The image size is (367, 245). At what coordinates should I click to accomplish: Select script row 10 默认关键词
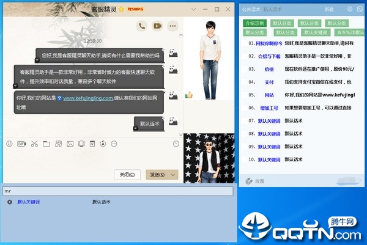pyautogui.click(x=302, y=159)
